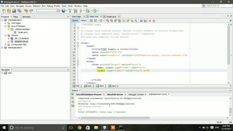Expand the Configuration Files node
The width and height of the screenshot is (233, 131).
5,44
